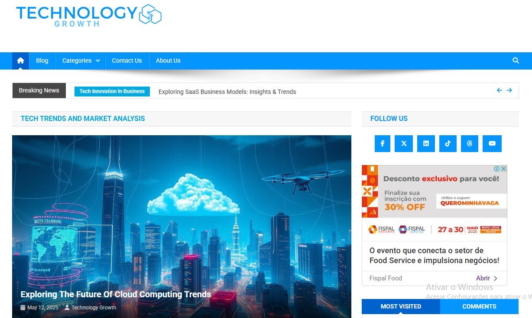The width and height of the screenshot is (532, 318).
Task: Open the LinkedIn follow icon
Action: (x=426, y=143)
